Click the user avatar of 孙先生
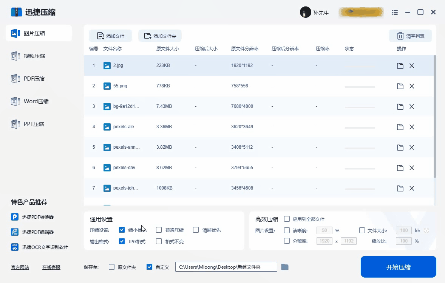 click(305, 12)
